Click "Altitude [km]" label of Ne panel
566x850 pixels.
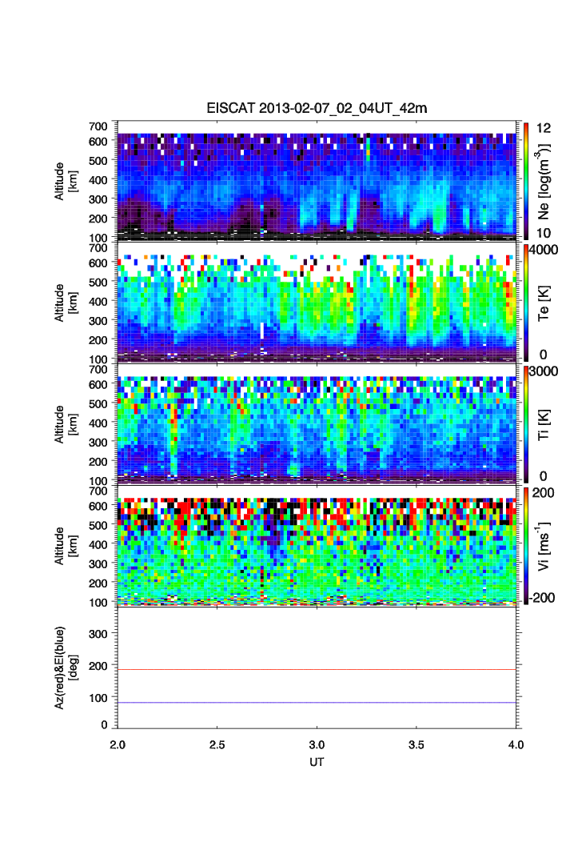pos(66,181)
